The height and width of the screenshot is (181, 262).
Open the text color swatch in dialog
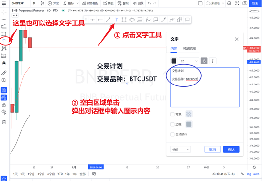coord(174,61)
